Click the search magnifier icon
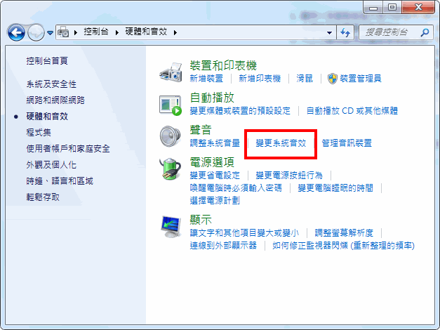This screenshot has width=440, height=330. (x=425, y=32)
